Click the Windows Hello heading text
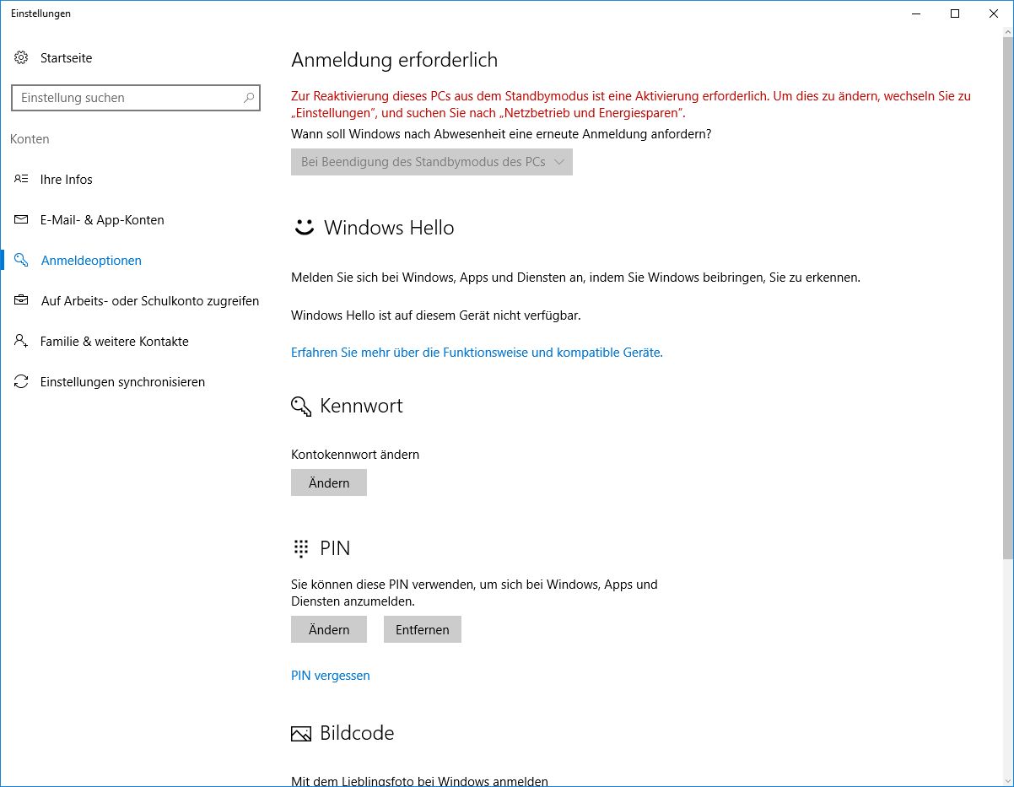 pyautogui.click(x=389, y=228)
